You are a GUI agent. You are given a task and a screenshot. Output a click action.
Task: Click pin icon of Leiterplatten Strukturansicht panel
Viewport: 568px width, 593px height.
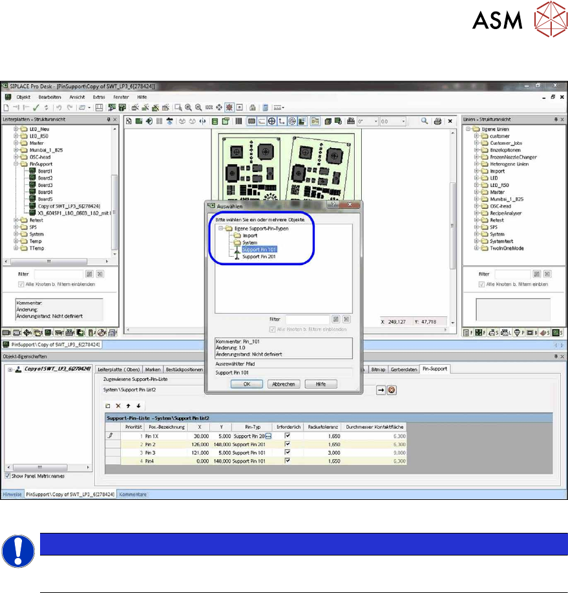(x=109, y=120)
